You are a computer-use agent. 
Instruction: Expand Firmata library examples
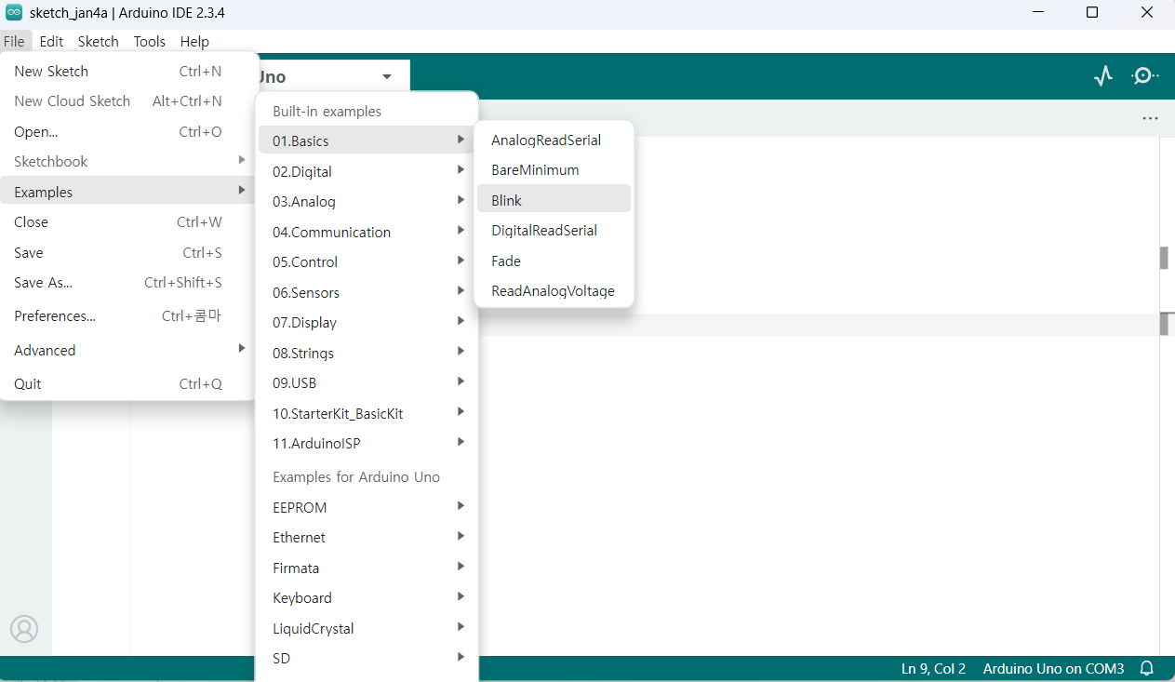point(367,568)
